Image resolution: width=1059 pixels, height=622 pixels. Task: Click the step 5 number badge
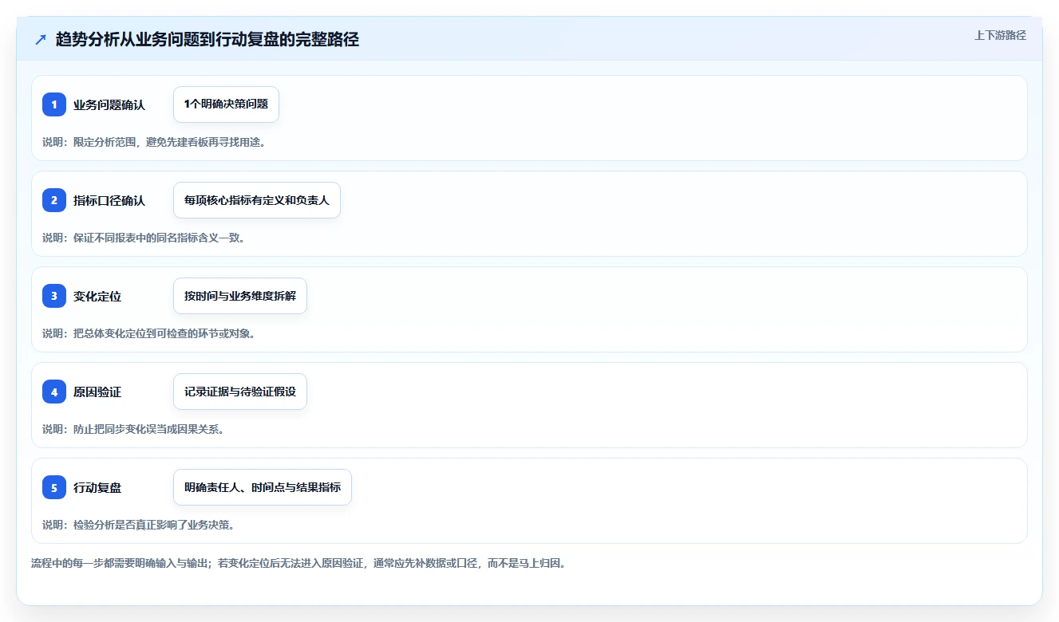click(x=54, y=487)
